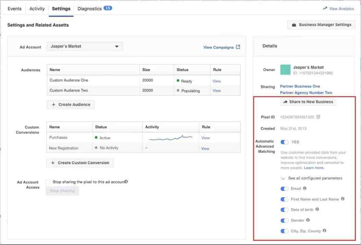
Task: Check Stop sharing the pixel checkbox
Action: 48,182
